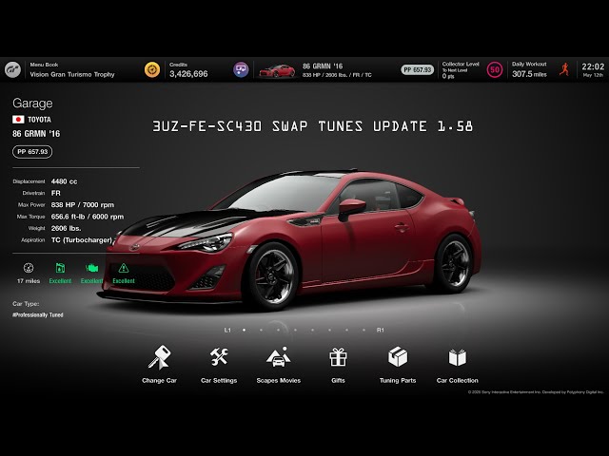Click the 86 GRMN '16 name under TOYOTA
The width and height of the screenshot is (609, 456).
pyautogui.click(x=36, y=134)
